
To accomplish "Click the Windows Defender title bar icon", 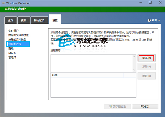I will pyautogui.click(x=3, y=3).
